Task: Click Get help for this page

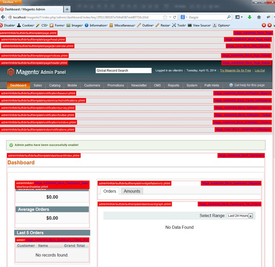Action: [249, 85]
